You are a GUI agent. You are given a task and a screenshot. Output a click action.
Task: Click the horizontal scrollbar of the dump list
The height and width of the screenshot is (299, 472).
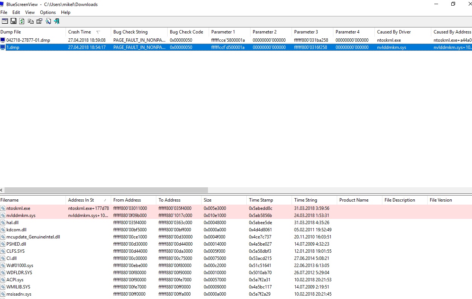105,190
